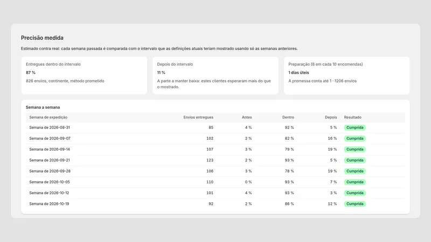The height and width of the screenshot is (242, 431).
Task: Click Dentro value 79 % for week 2026-09-14
Action: 289,150
